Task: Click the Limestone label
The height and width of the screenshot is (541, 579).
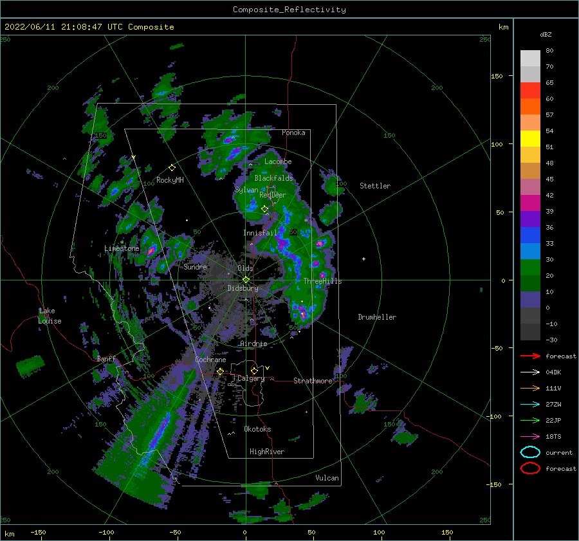Action: 122,248
